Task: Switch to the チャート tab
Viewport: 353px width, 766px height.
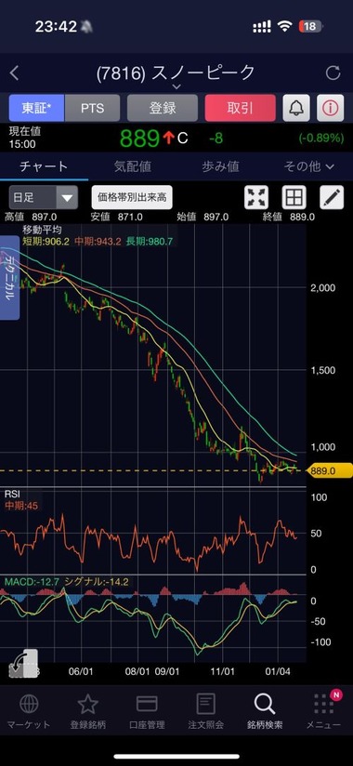Action: pos(44,166)
